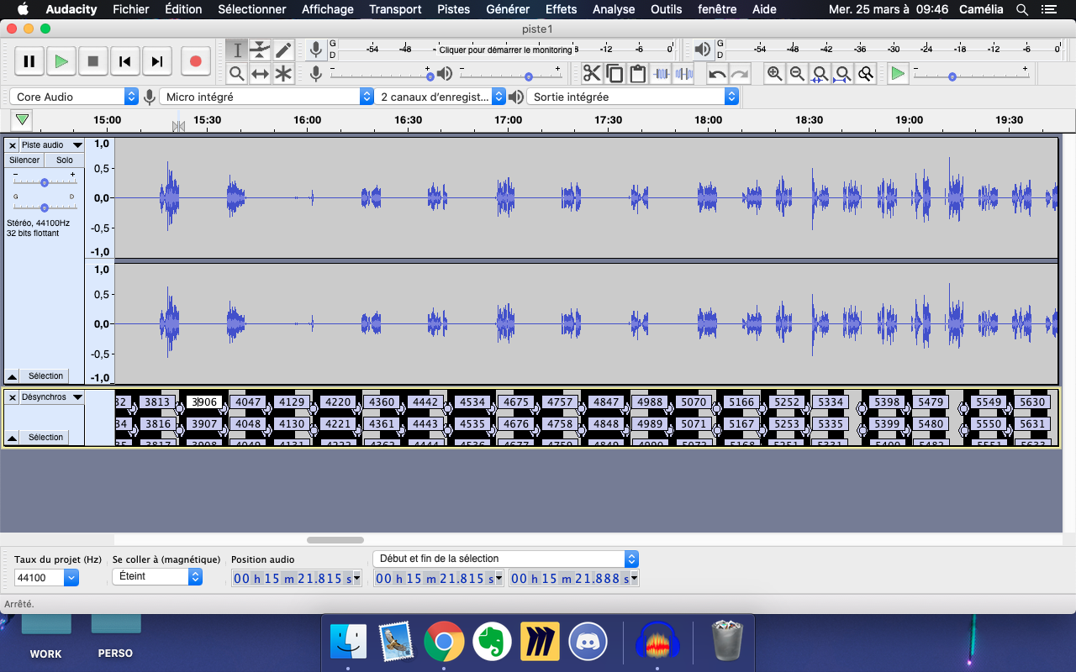Image resolution: width=1076 pixels, height=672 pixels.
Task: Open the snap-to Éteint dropdown
Action: [157, 576]
